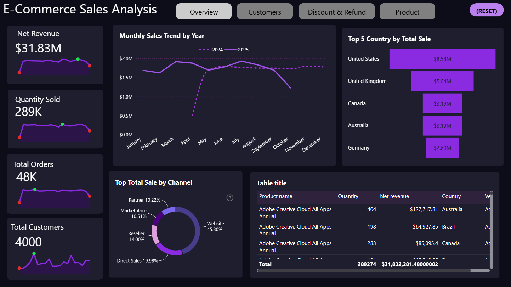
Task: Click the net revenue cell $127,717.81
Action: pos(424,209)
